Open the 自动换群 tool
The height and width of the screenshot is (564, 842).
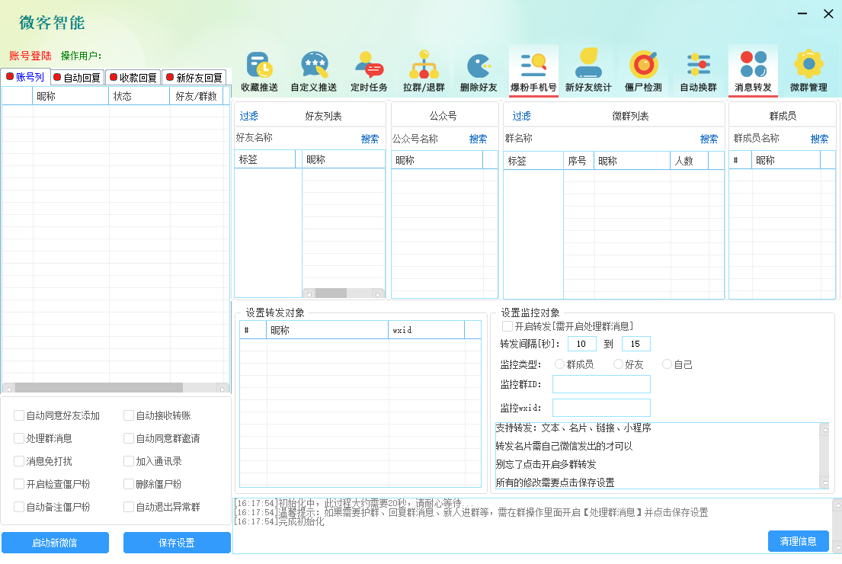[x=698, y=72]
